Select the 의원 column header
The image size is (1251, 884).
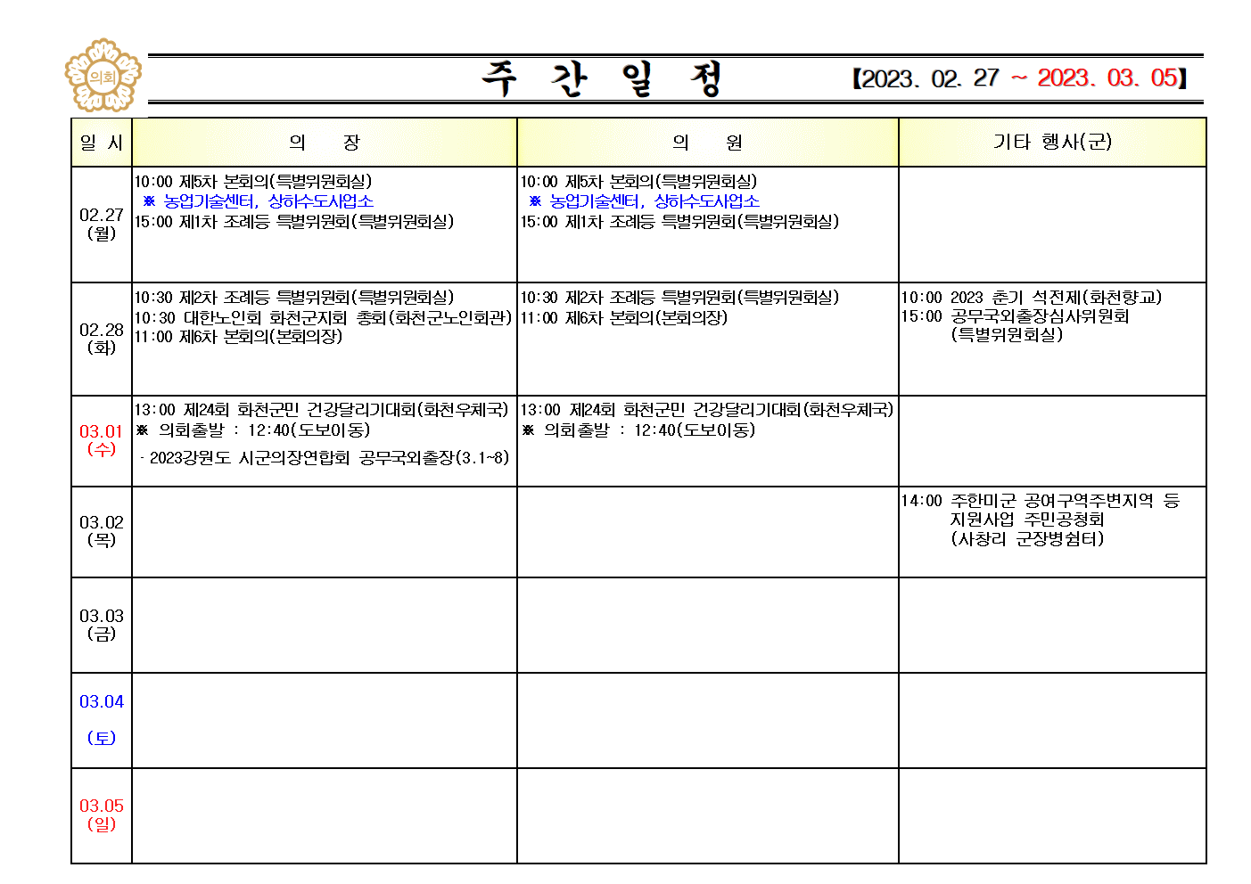(x=708, y=143)
